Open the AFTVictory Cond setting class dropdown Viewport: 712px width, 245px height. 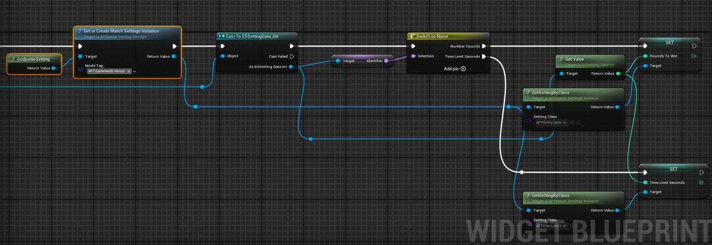551,123
